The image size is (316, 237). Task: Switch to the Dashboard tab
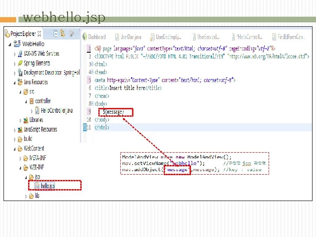(94, 37)
